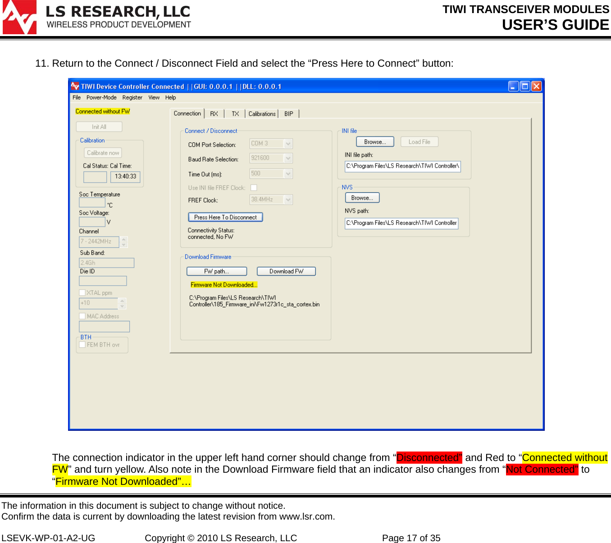Minimize the TIWI Device Controller window

513,86
